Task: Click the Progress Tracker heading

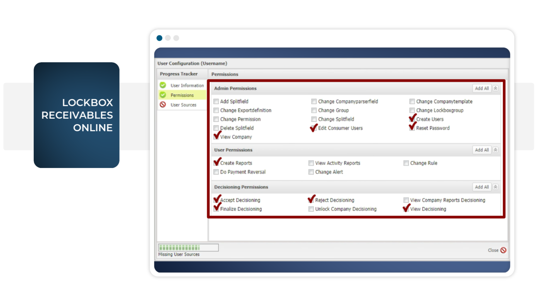Action: click(179, 74)
